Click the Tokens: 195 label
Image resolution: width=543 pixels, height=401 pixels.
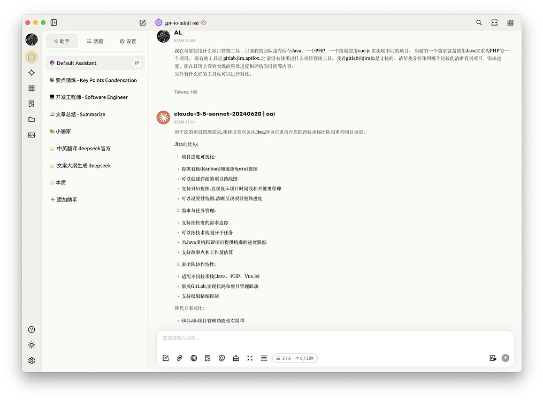point(186,92)
